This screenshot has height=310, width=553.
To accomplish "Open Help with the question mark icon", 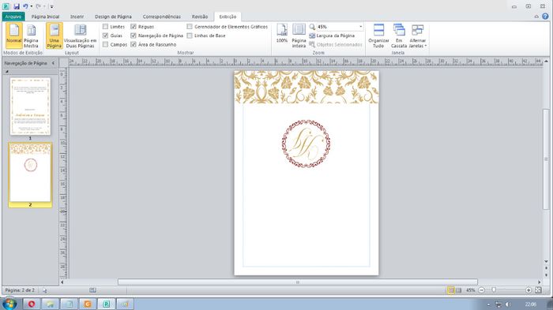I will pyautogui.click(x=545, y=17).
